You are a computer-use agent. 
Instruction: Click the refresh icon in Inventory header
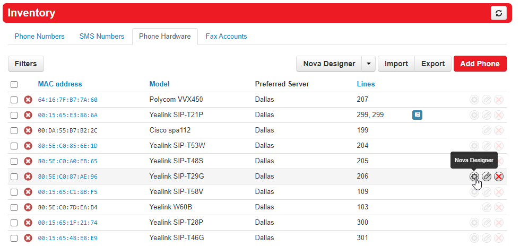498,14
